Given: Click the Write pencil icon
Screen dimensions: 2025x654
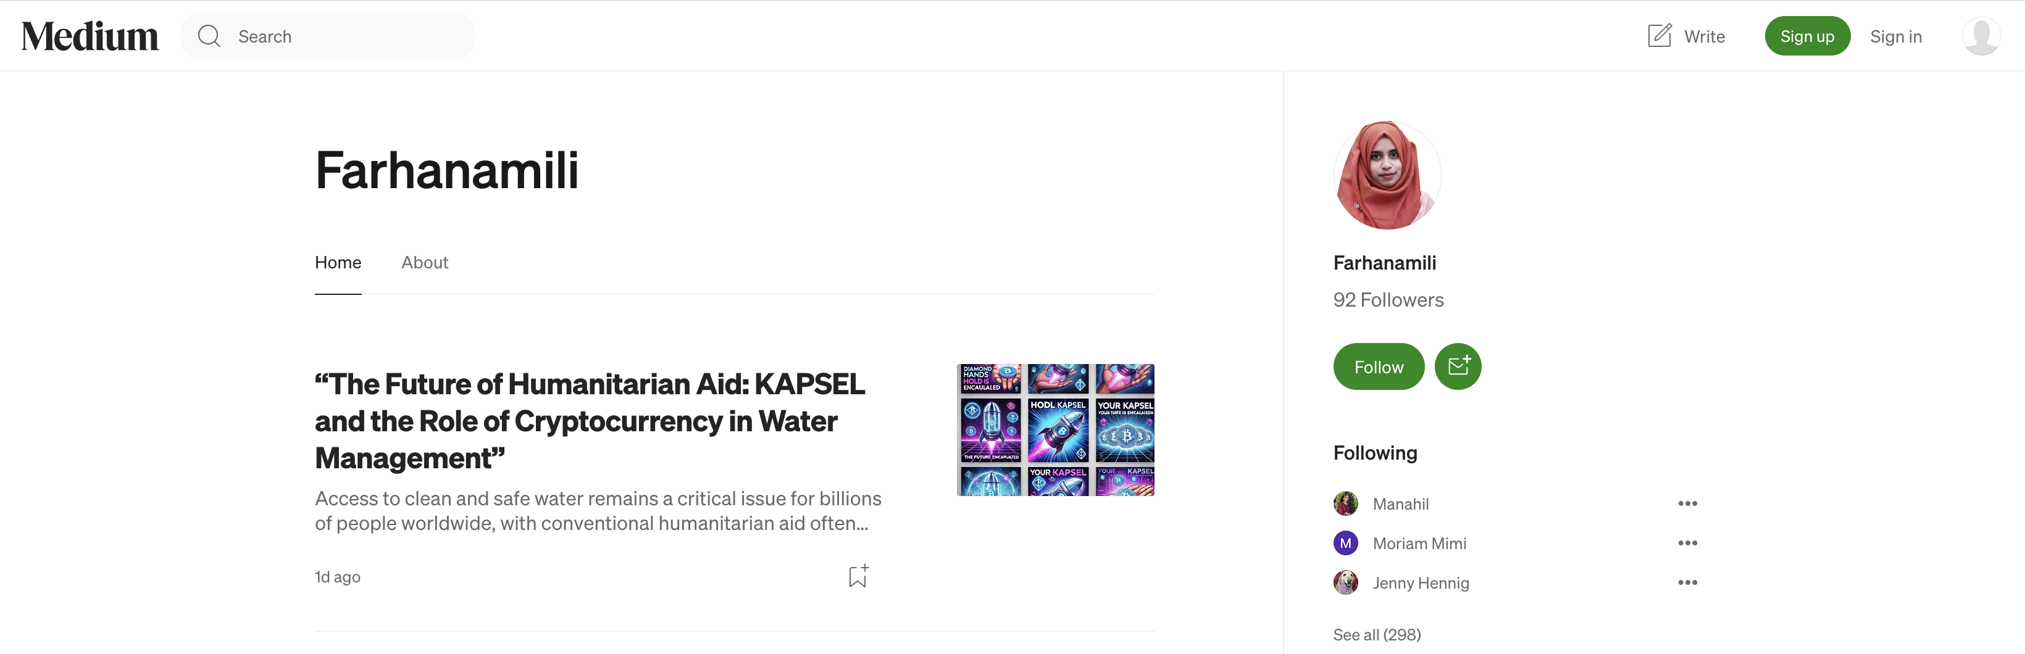Looking at the screenshot, I should (1659, 36).
